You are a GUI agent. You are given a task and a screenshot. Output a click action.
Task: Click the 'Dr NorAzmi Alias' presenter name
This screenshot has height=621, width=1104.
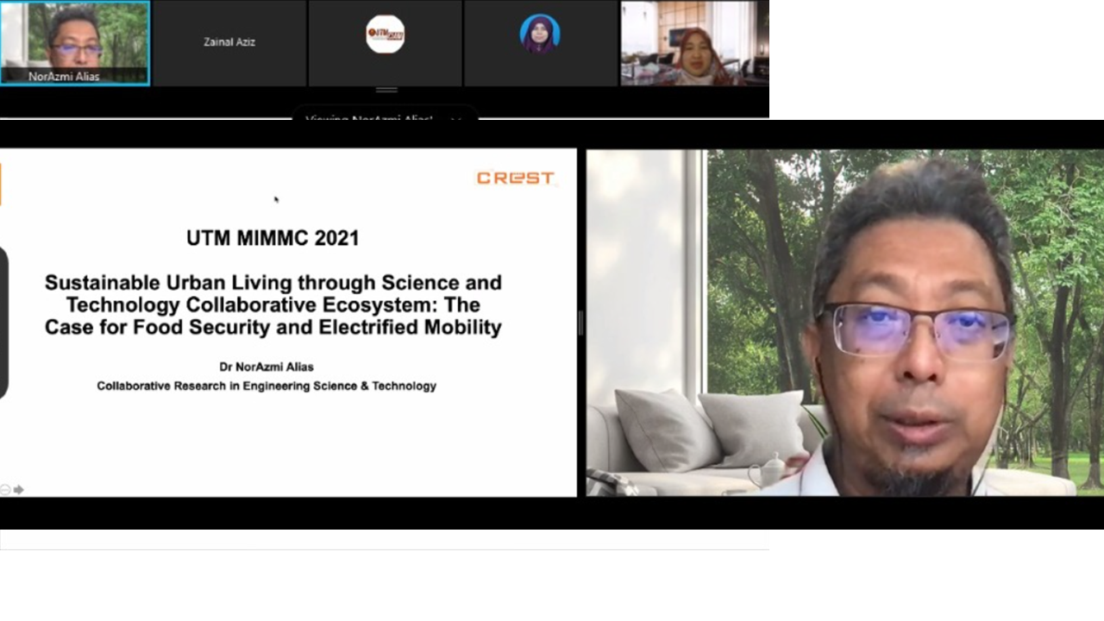point(267,367)
